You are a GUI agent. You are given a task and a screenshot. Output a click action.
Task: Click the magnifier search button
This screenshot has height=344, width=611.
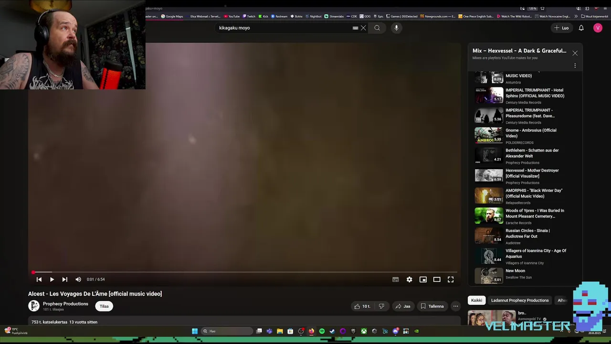(377, 28)
